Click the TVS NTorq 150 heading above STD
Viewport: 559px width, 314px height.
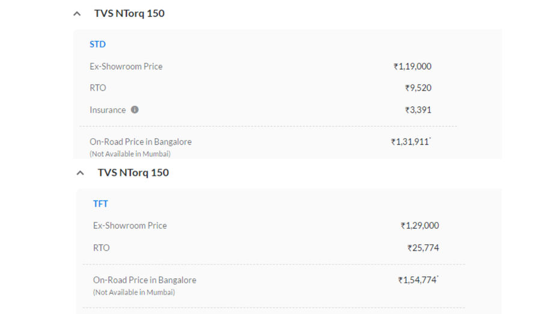click(129, 14)
